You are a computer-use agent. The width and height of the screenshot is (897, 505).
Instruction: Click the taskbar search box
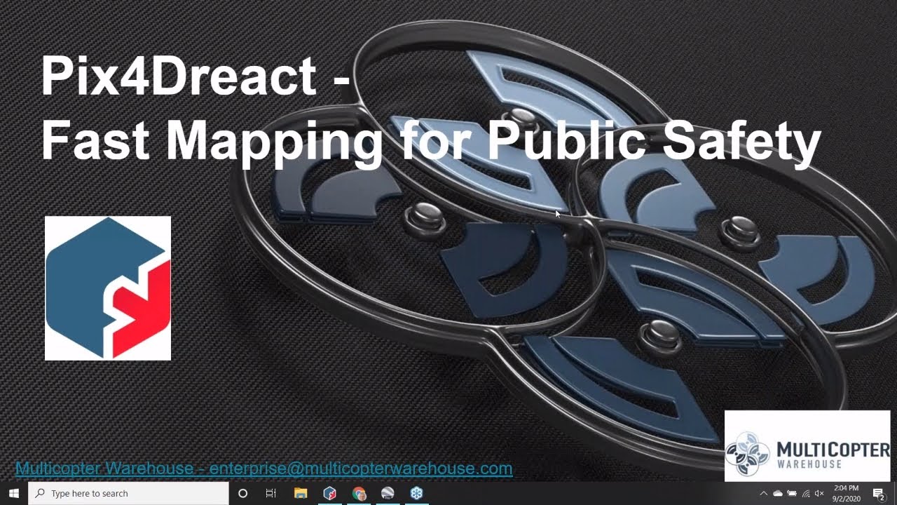pos(128,493)
